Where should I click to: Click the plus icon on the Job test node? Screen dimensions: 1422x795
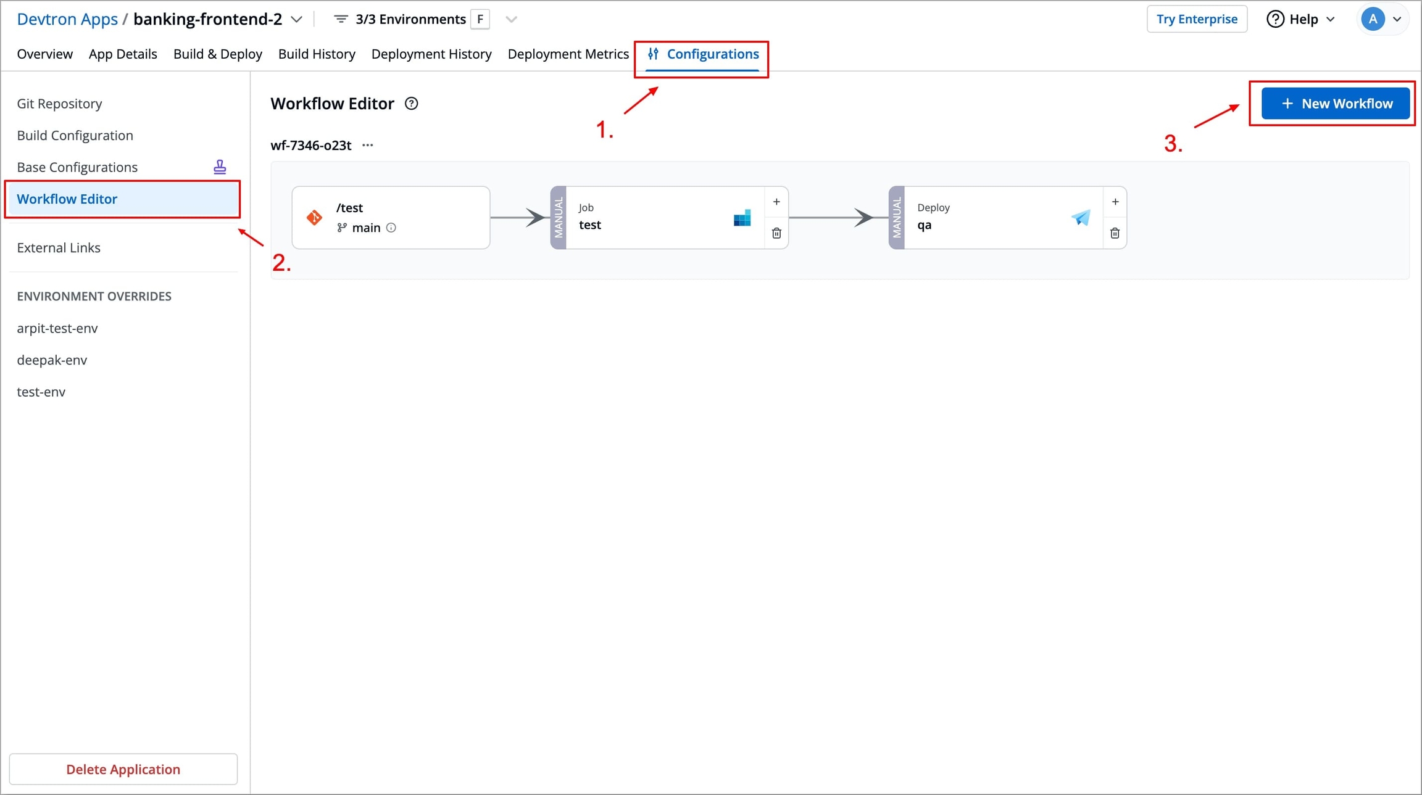[776, 202]
